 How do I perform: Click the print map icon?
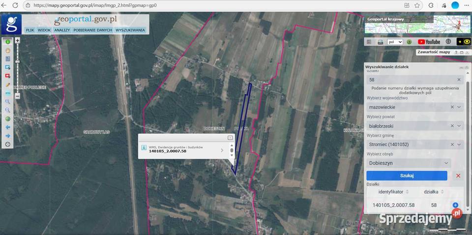click(x=380, y=42)
